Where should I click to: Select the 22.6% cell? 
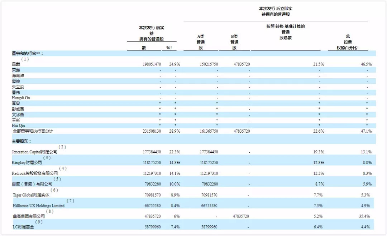(x=319, y=131)
